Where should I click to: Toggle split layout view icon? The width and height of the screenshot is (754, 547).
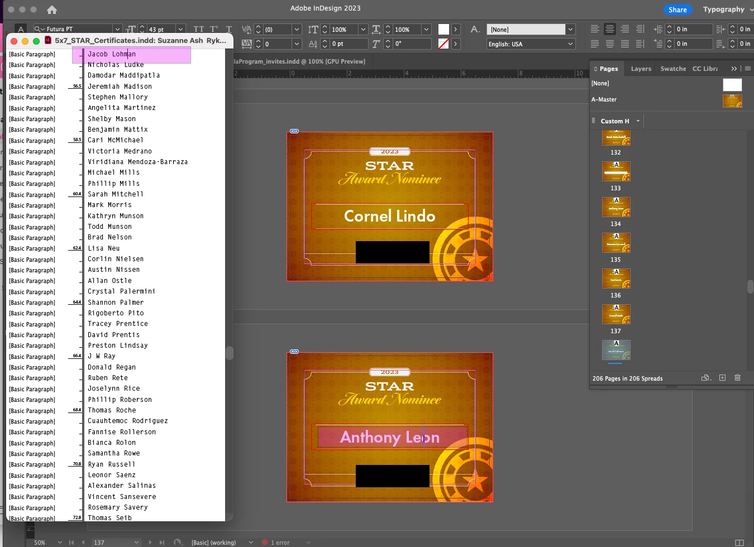739,543
